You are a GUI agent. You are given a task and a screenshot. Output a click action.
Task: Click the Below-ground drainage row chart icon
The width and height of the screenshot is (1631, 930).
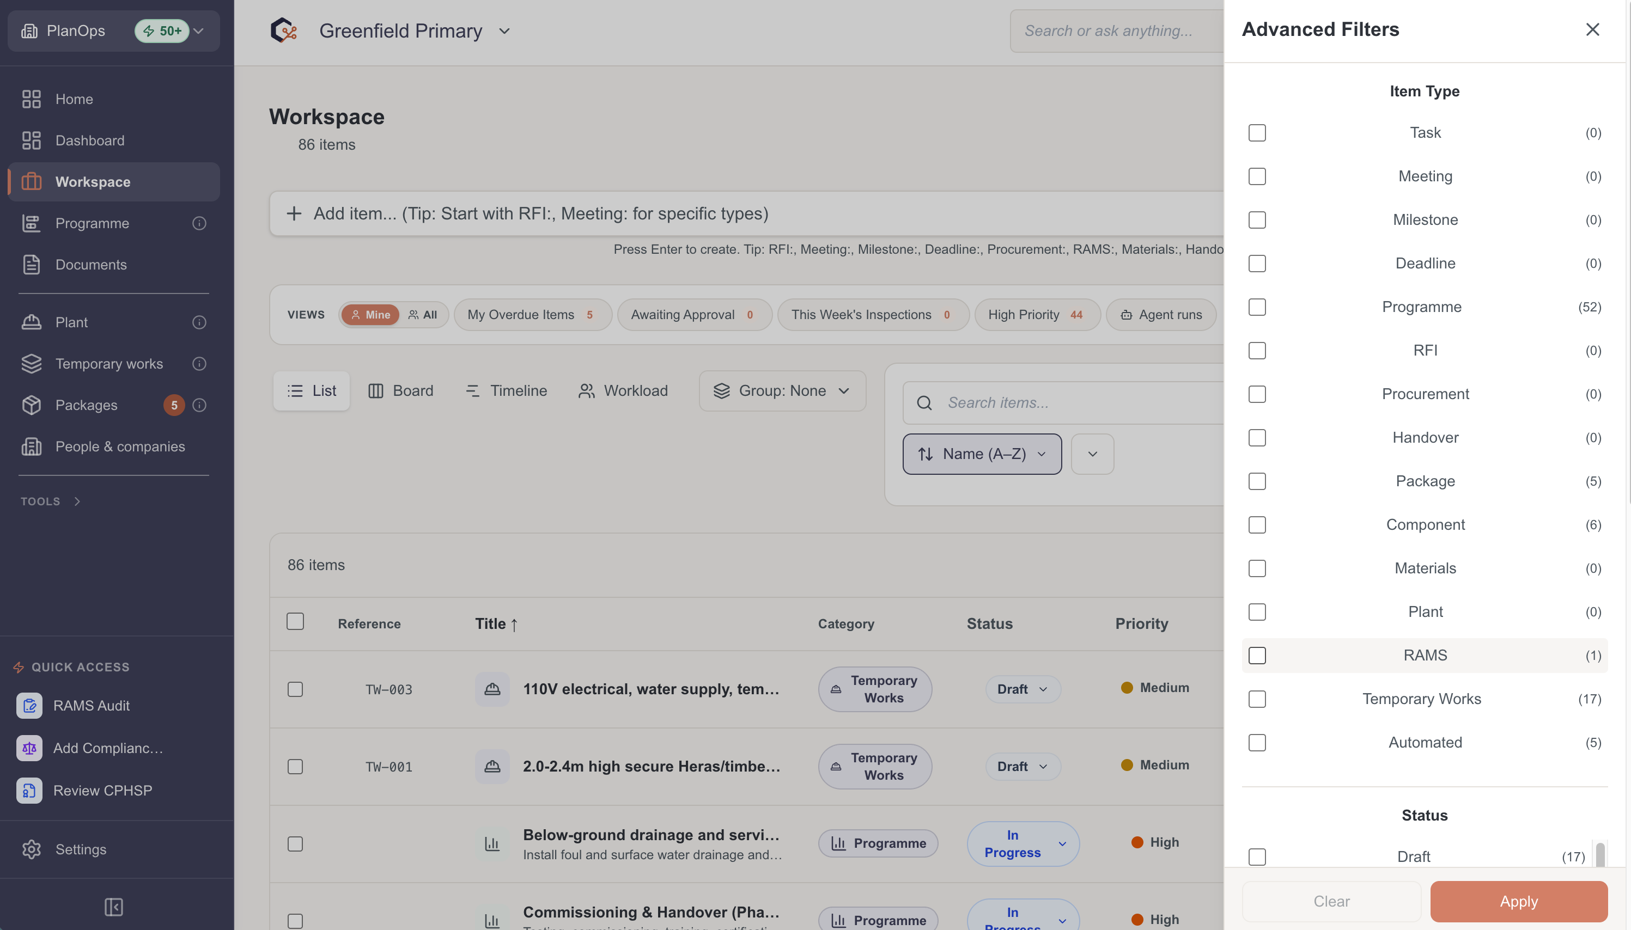pyautogui.click(x=492, y=844)
